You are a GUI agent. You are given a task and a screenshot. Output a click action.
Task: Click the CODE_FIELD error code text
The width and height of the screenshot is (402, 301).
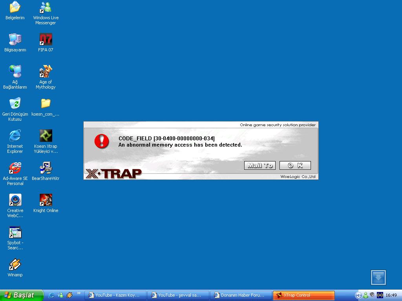tap(166, 138)
